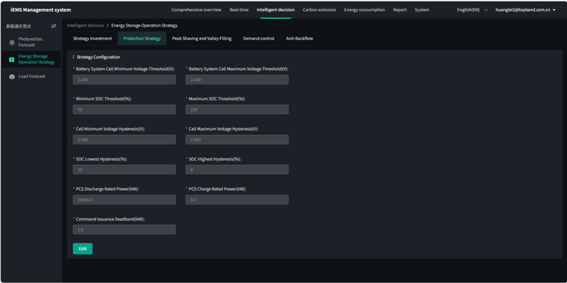Viewport: 567px width, 283px height.
Task: Click PCS Discharge Rated Power field
Action: (x=124, y=200)
